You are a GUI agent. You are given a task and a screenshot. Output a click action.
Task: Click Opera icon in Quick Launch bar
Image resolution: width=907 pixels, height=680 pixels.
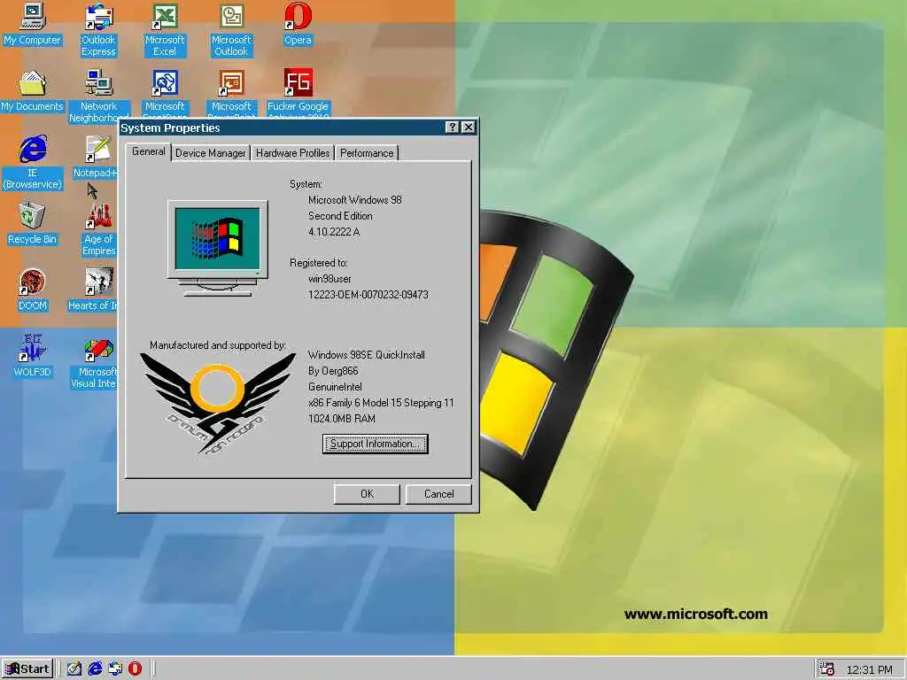click(x=135, y=668)
